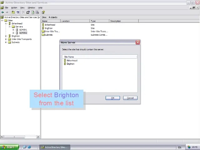
Task: Click the Type column header
Action: tap(99, 21)
